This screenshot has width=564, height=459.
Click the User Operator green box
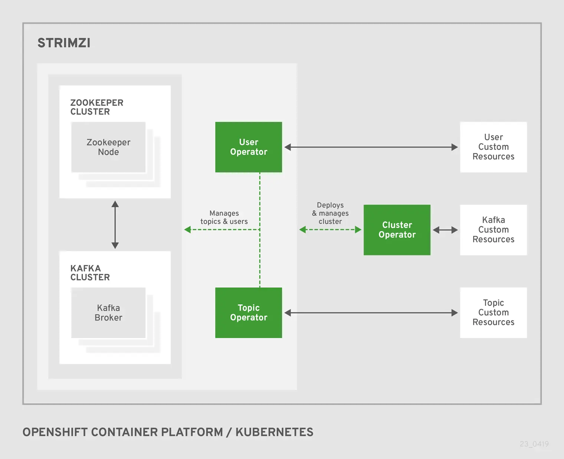pos(249,147)
